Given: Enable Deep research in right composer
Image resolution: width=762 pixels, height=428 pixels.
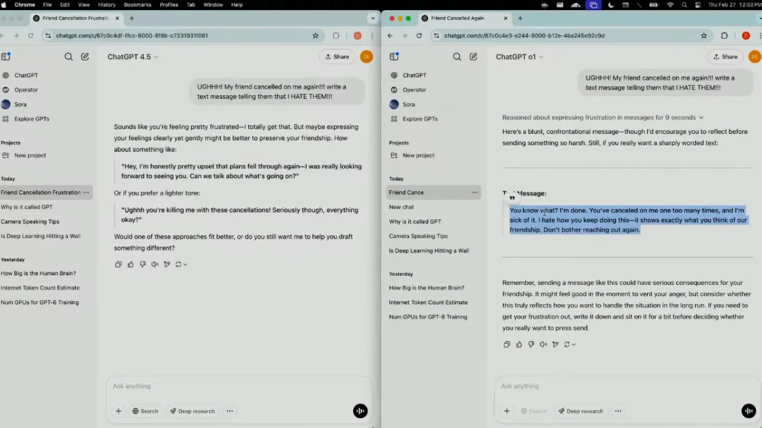Looking at the screenshot, I should [x=580, y=411].
